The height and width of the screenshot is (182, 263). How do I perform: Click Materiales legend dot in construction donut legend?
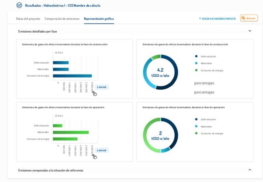tap(196, 63)
